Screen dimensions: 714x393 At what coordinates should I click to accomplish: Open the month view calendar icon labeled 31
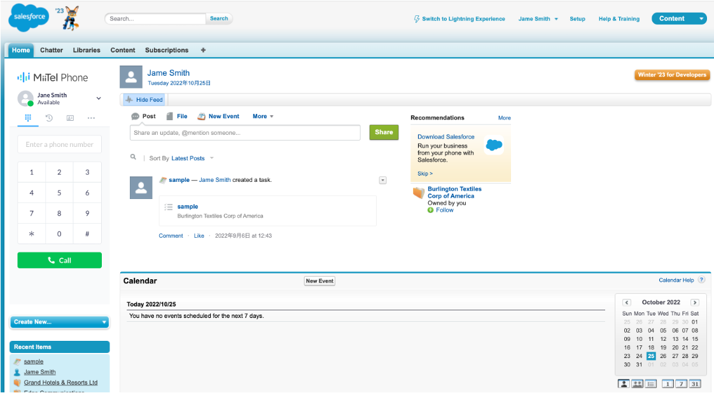pyautogui.click(x=695, y=384)
